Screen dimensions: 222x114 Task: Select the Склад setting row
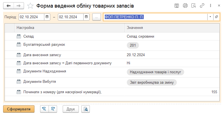[x=71, y=36]
